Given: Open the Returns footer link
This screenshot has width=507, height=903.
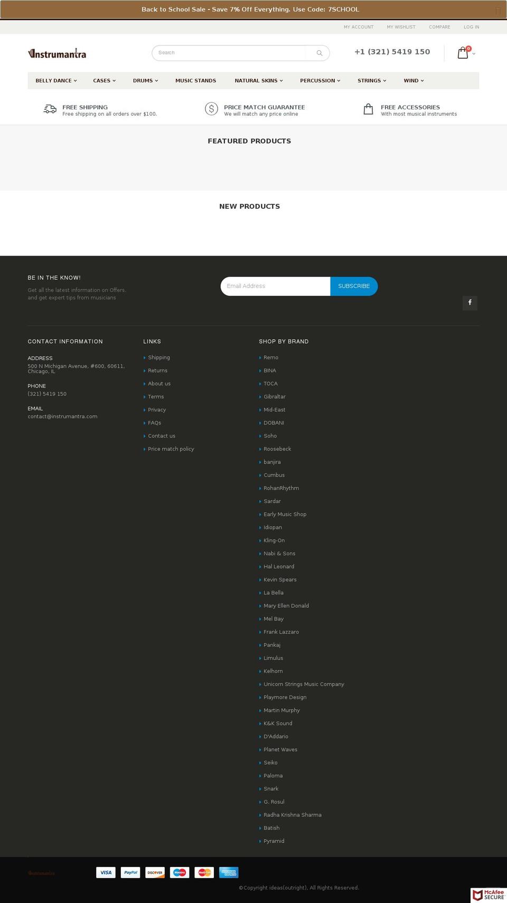Looking at the screenshot, I should [x=157, y=371].
